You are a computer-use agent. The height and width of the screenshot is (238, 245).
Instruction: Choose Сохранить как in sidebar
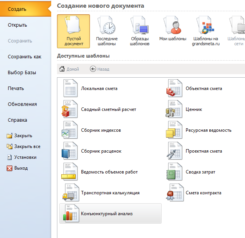point(26,57)
